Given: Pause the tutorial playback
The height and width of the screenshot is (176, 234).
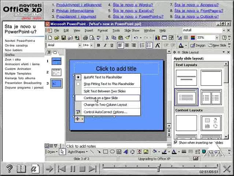Looking at the screenshot, I should coord(73,169).
